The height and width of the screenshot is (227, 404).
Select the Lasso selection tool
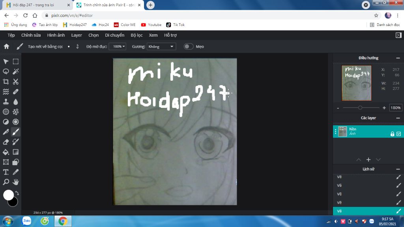6,72
